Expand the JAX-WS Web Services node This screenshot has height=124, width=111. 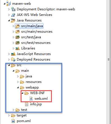point(9,15)
